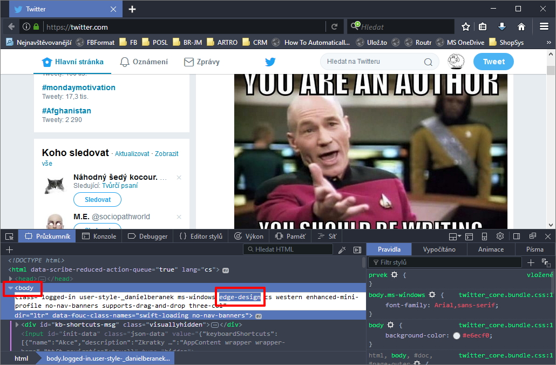This screenshot has height=365, width=556.
Task: Highlight elements matching body selector rule
Action: (x=390, y=325)
